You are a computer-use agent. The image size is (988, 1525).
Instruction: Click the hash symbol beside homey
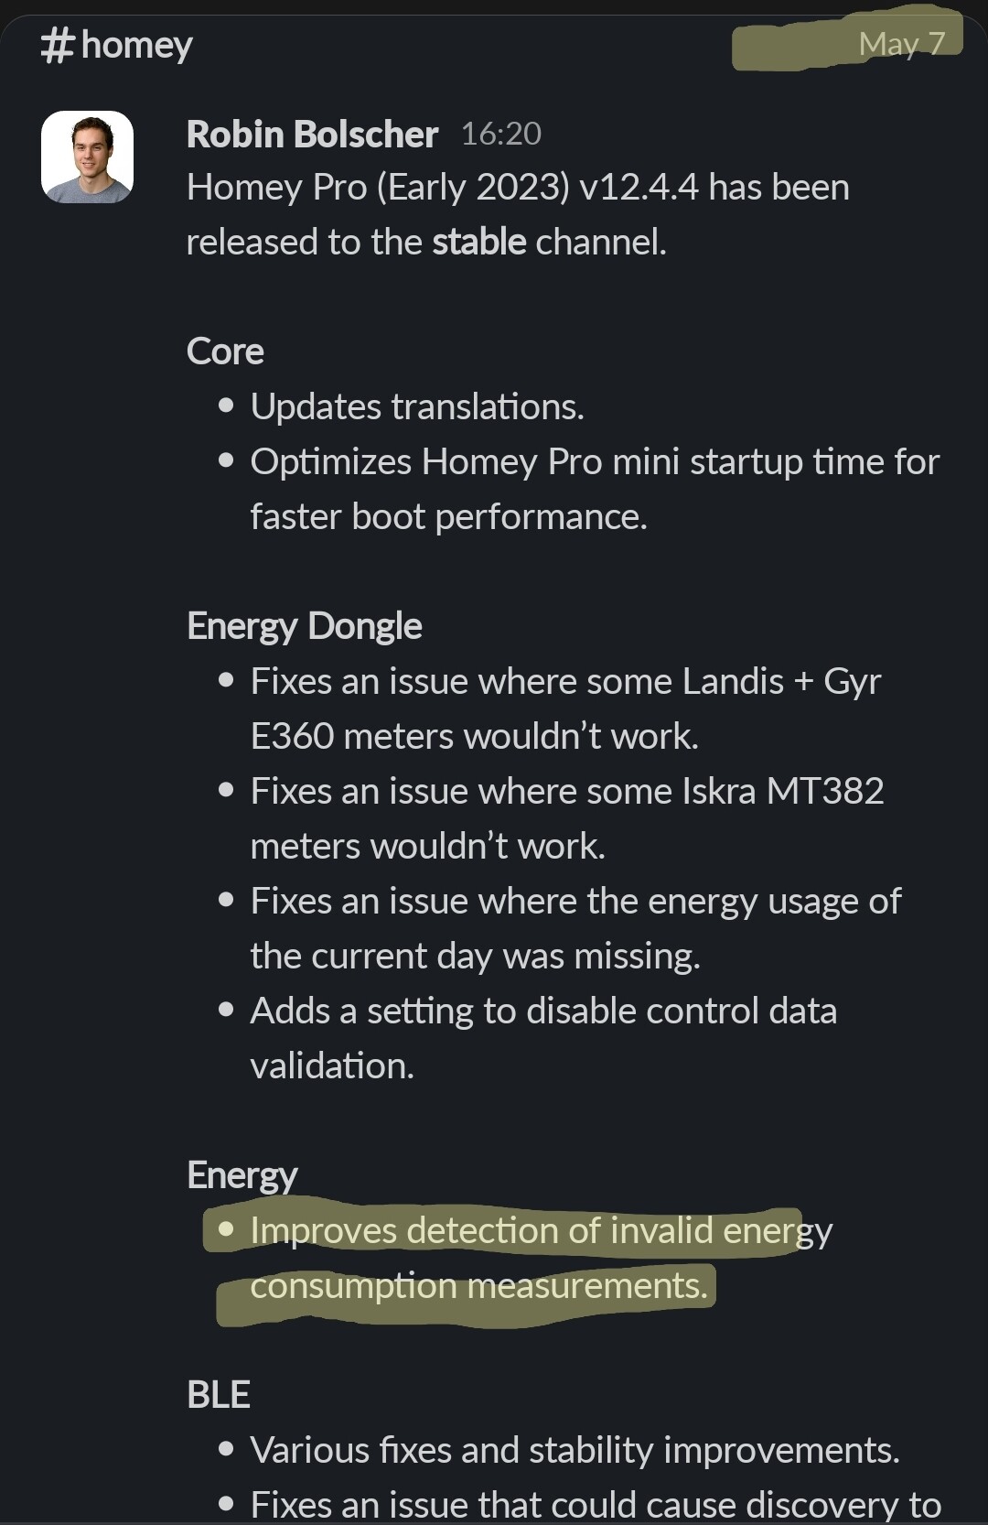pyautogui.click(x=57, y=46)
